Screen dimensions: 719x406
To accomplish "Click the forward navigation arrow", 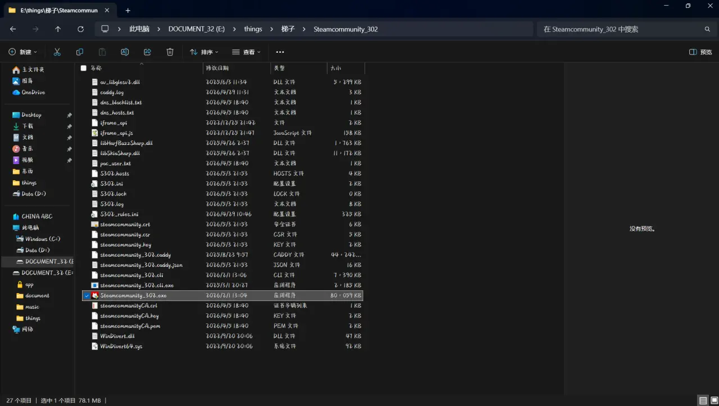I will (x=35, y=29).
